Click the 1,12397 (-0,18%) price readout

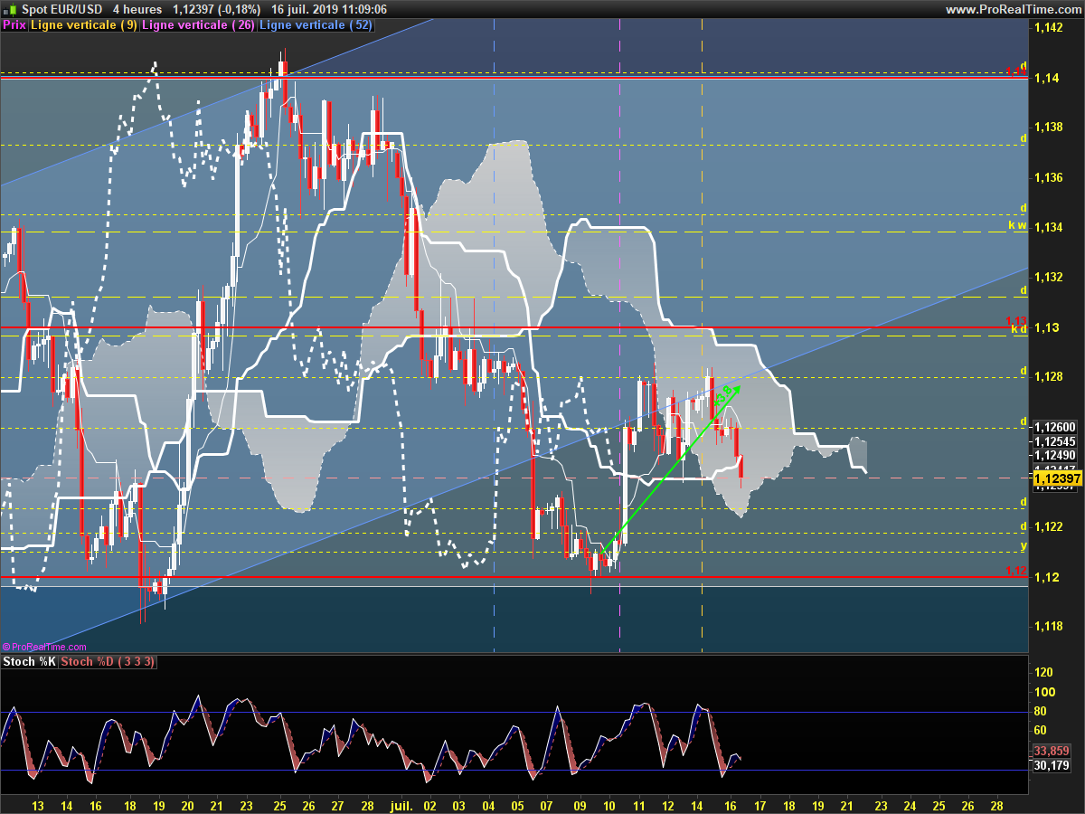217,9
